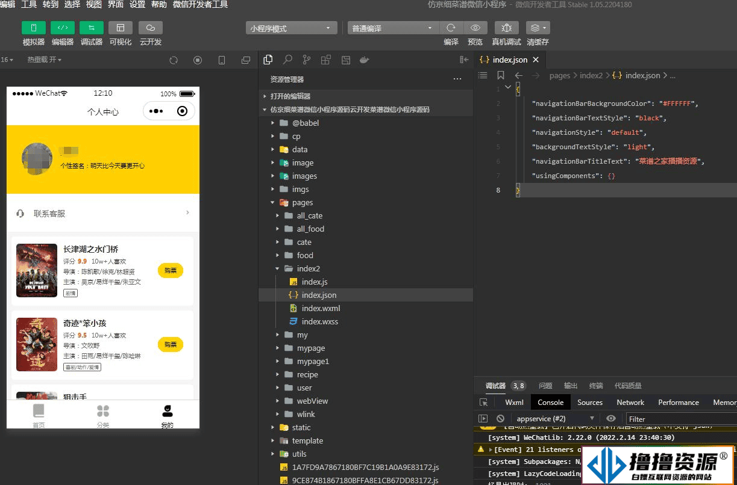Image resolution: width=737 pixels, height=485 pixels.
Task: Open the 清缓存 clear cache menu
Action: pyautogui.click(x=538, y=28)
